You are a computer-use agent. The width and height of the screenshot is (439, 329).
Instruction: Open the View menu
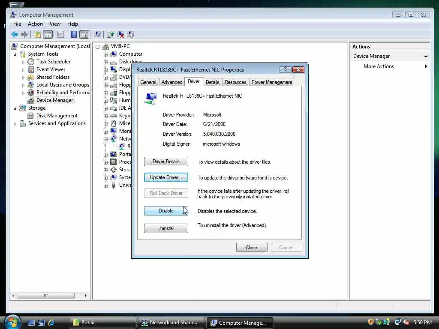(x=55, y=24)
